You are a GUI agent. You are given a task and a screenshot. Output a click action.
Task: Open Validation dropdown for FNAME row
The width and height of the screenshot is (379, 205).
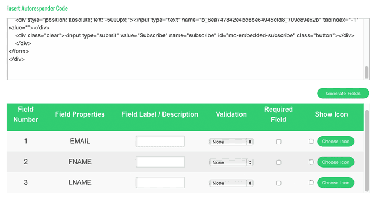(x=231, y=162)
